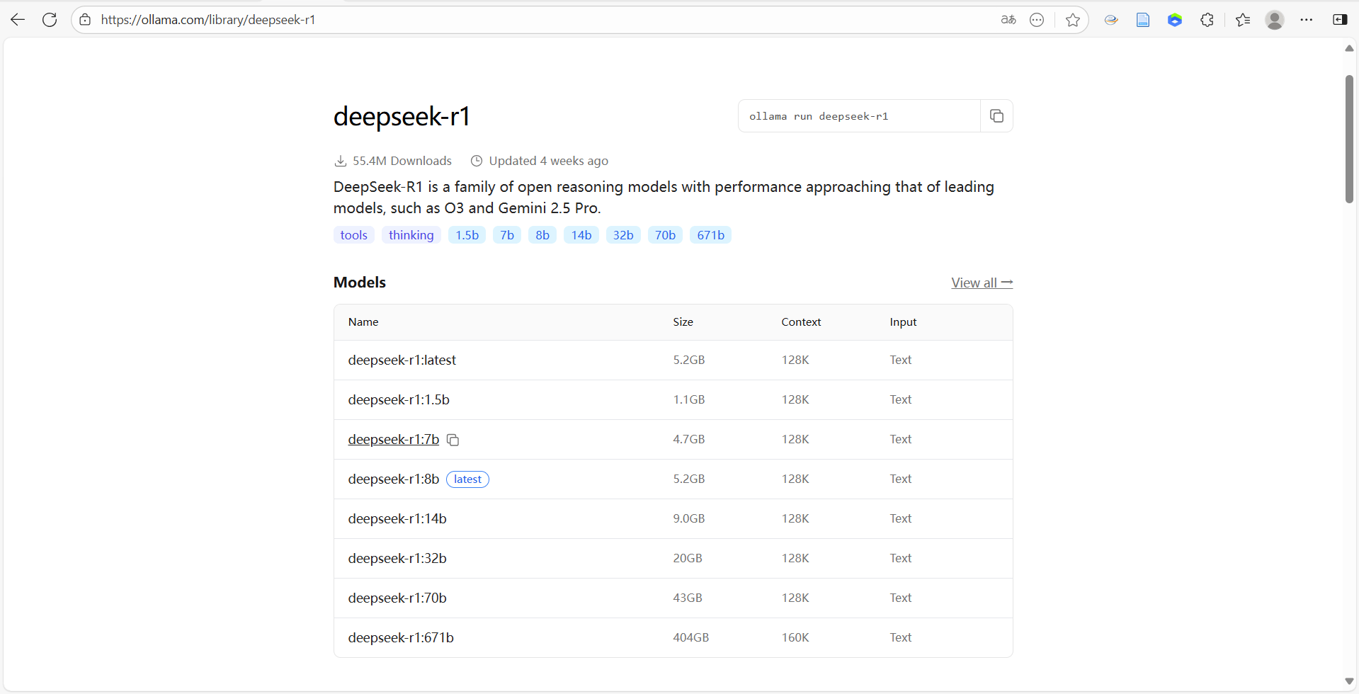Filter by the tools tag
Image resolution: width=1359 pixels, height=694 pixels.
pyautogui.click(x=353, y=235)
